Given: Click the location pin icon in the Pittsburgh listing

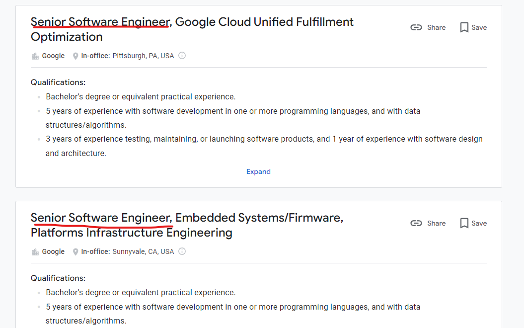Looking at the screenshot, I should [75, 56].
